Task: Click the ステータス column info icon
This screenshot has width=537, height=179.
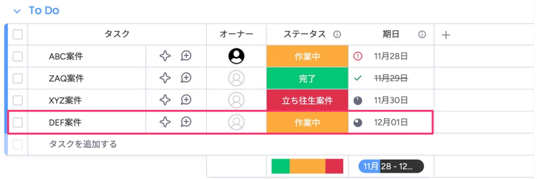Action: [337, 35]
